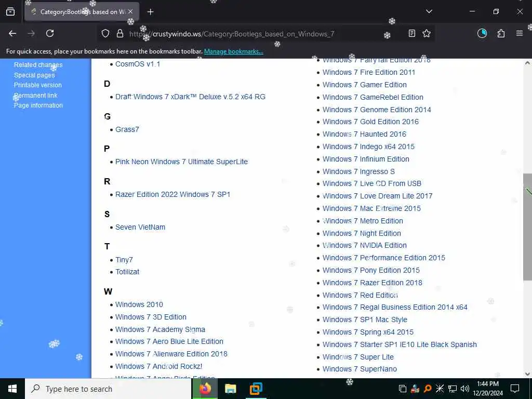Screen dimensions: 532x399
Task: Open Windows 7 Pony Edition 2015
Action: click(371, 270)
